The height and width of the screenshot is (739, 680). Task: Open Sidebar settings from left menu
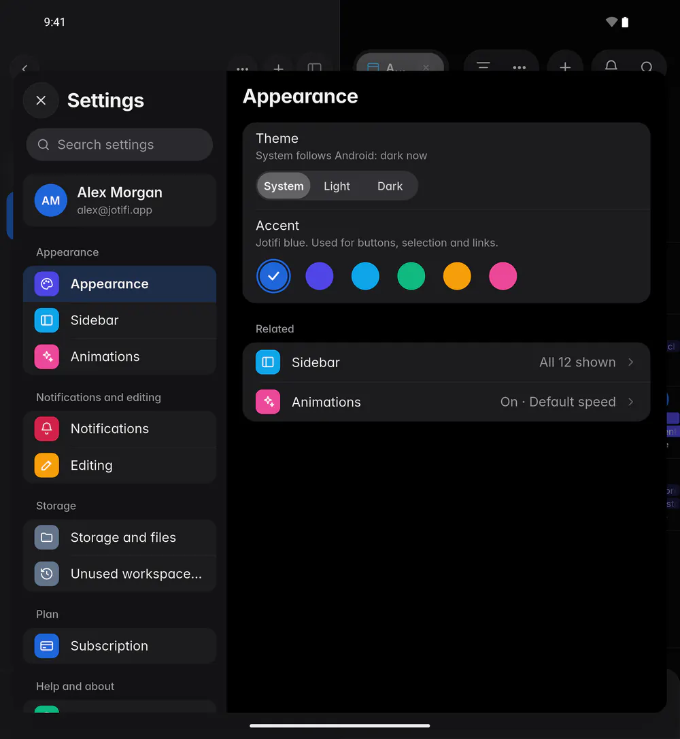120,320
